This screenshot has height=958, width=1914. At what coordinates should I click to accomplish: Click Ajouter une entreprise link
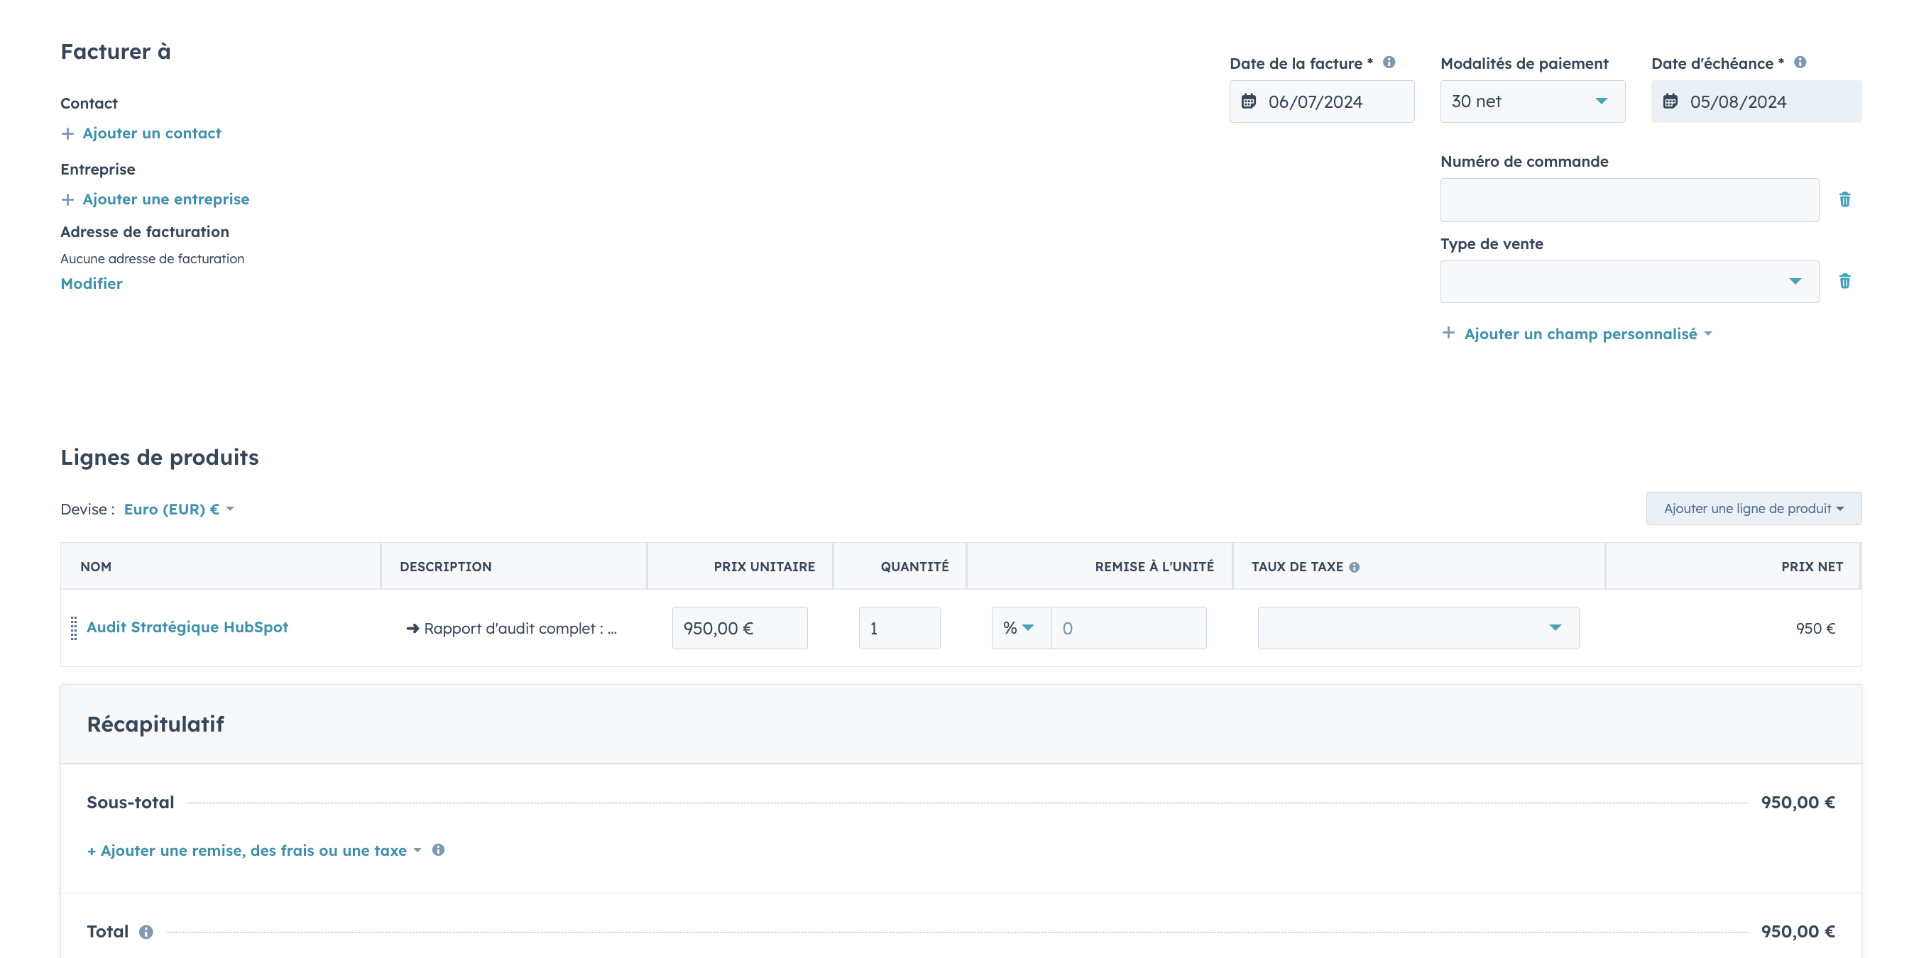pos(165,200)
